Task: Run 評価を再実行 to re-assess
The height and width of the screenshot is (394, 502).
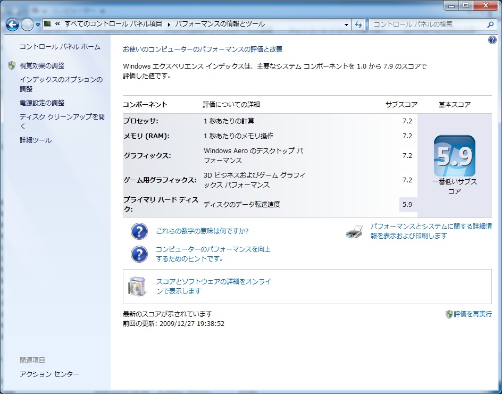Action: pos(473,314)
